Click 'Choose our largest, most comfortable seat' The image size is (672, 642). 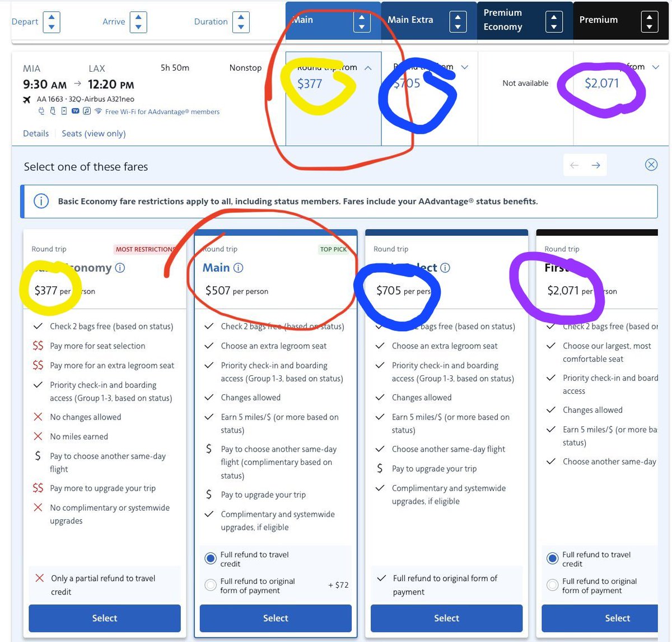pos(607,352)
